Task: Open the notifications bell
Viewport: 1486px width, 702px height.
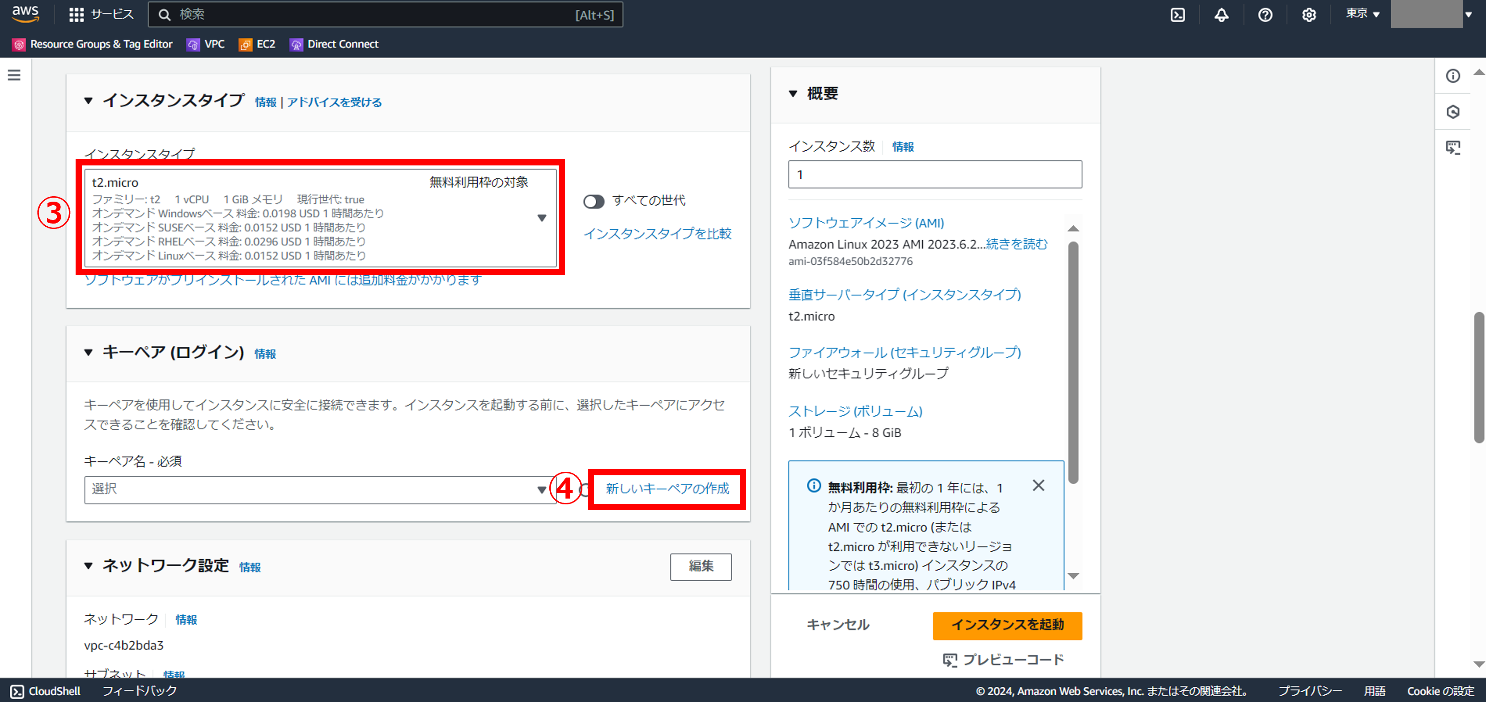Action: coord(1221,15)
